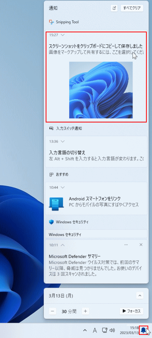
Task: Collapse the calendar with the chevron button
Action: click(x=140, y=296)
